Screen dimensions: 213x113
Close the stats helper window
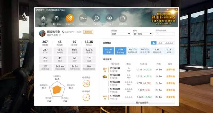176,10
